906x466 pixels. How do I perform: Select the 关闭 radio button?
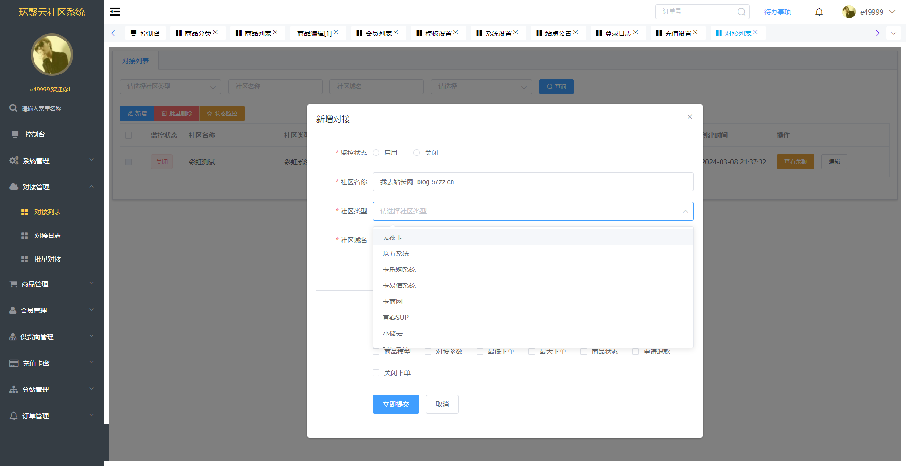[417, 153]
